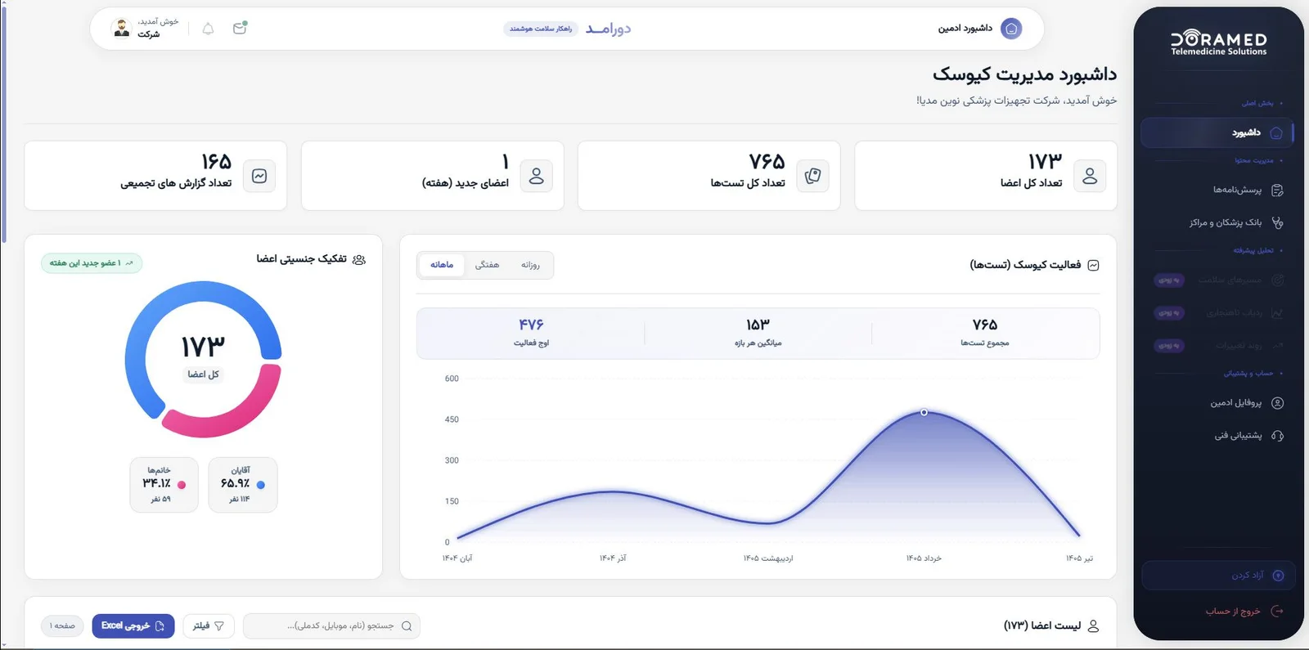Click the member search field "جستجو (نام، موبایل، کدملی)"
This screenshot has width=1309, height=650.
(332, 626)
